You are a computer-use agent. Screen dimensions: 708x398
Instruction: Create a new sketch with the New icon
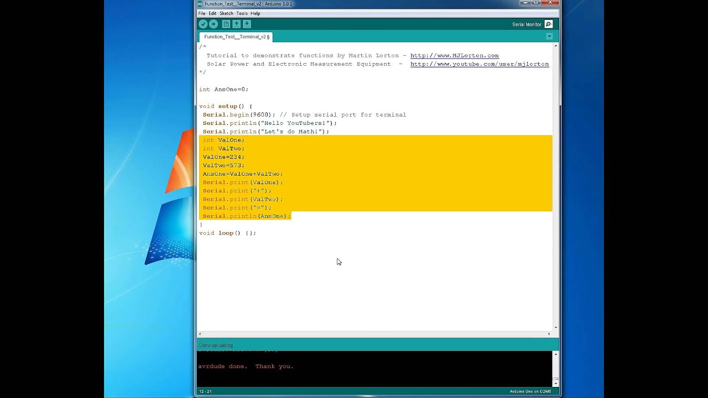point(226,24)
